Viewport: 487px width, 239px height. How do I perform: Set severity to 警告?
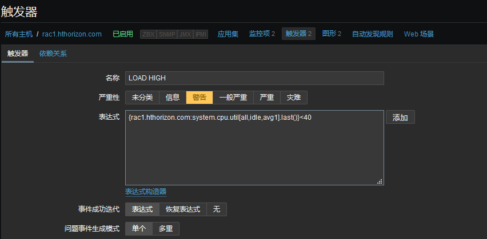point(199,98)
